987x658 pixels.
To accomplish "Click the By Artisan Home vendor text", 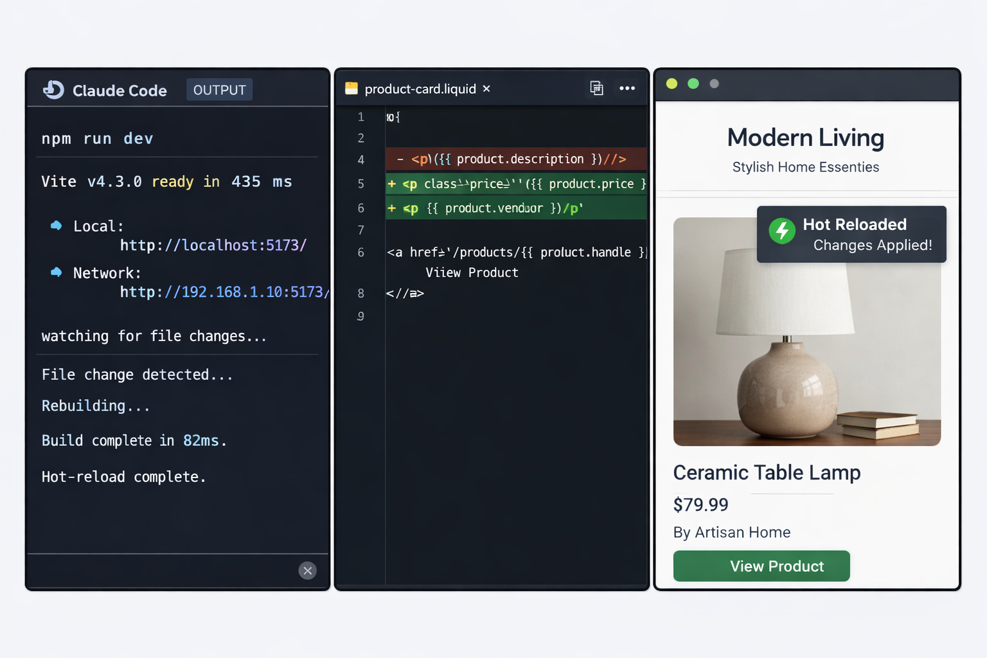I will (x=732, y=533).
